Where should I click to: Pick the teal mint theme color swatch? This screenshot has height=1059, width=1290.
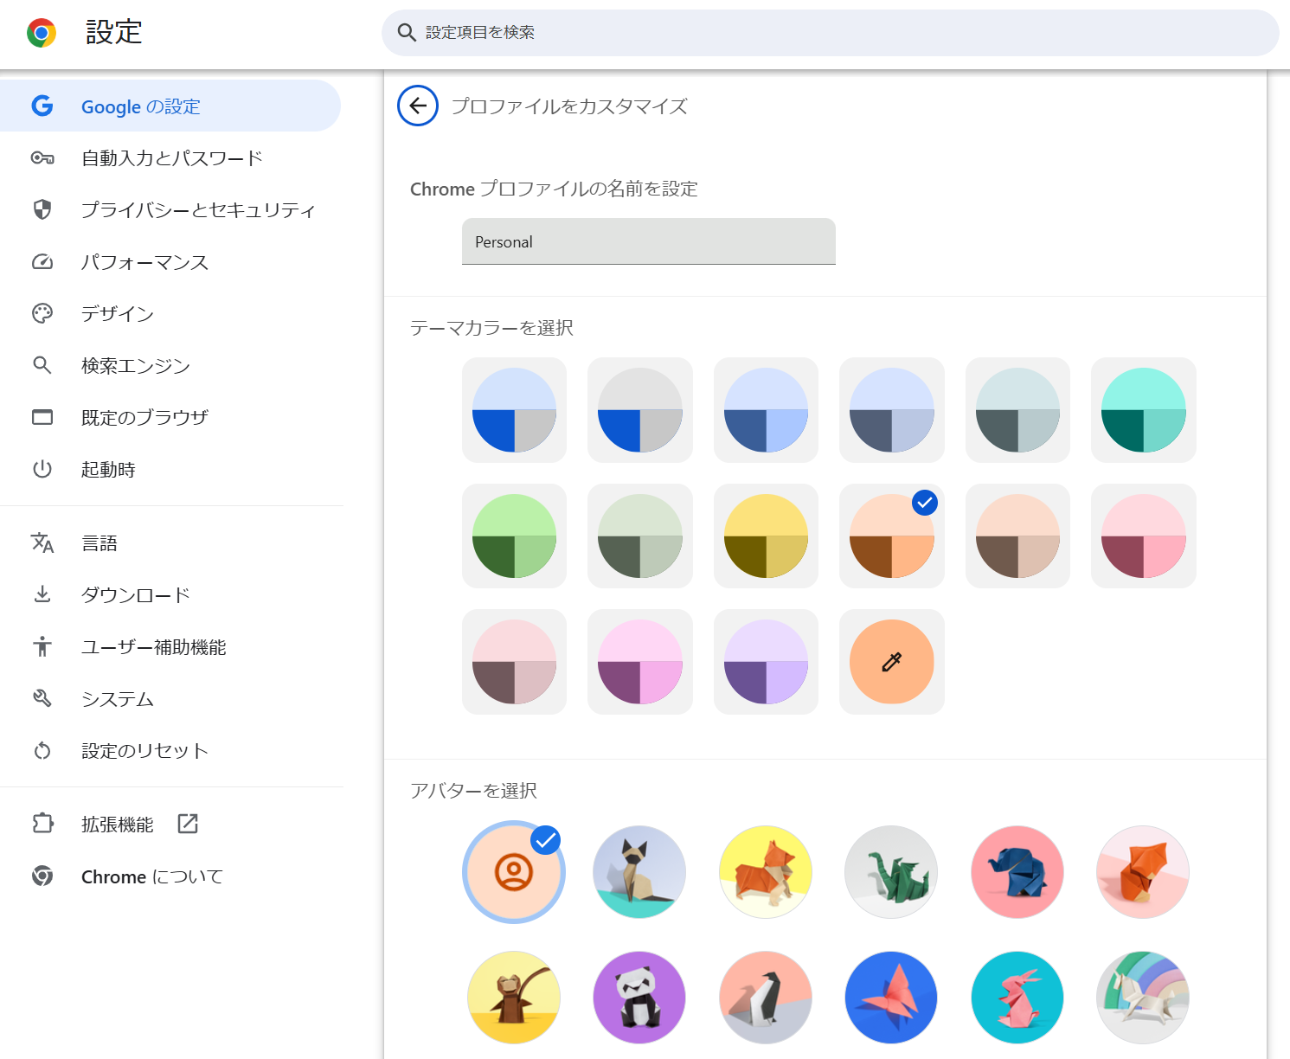tap(1143, 410)
